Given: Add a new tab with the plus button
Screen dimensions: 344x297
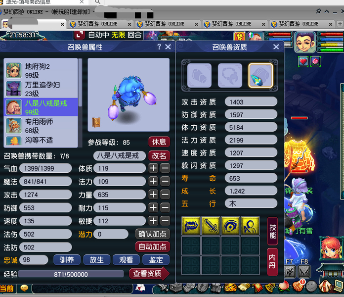Looking at the screenshot, I should pyautogui.click(x=340, y=24).
